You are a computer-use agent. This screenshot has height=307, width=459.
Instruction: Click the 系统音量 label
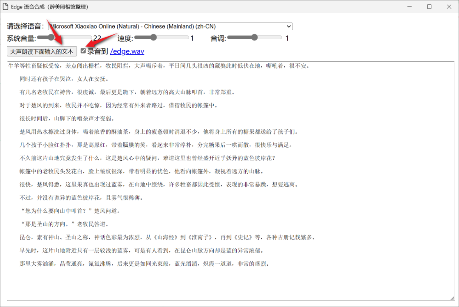tap(21, 38)
